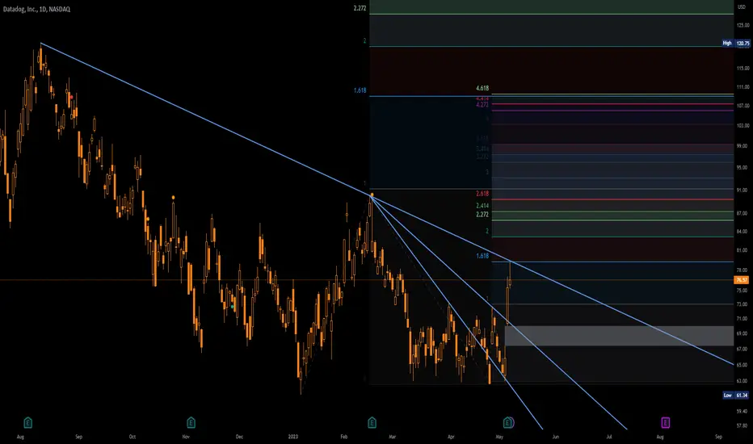
Task: Click the 59.40 price axis label
Action: coord(742,412)
